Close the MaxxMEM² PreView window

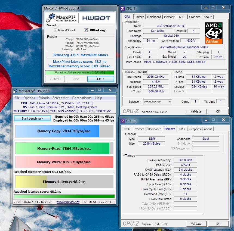tap(110, 90)
